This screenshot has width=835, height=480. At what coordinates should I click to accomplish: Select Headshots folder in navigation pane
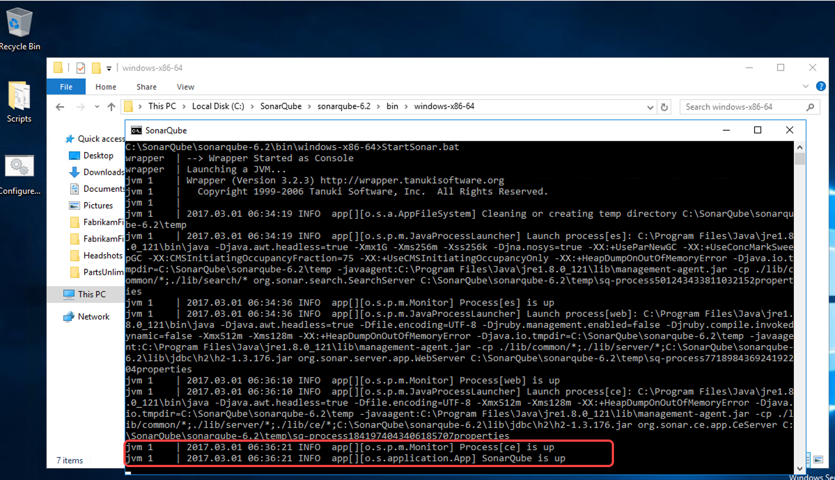coord(97,255)
